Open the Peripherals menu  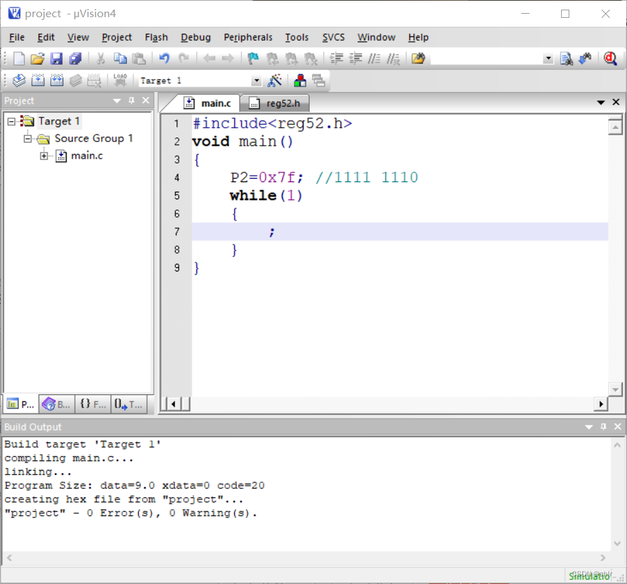coord(248,37)
